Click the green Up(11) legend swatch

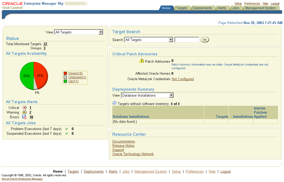click(65, 81)
